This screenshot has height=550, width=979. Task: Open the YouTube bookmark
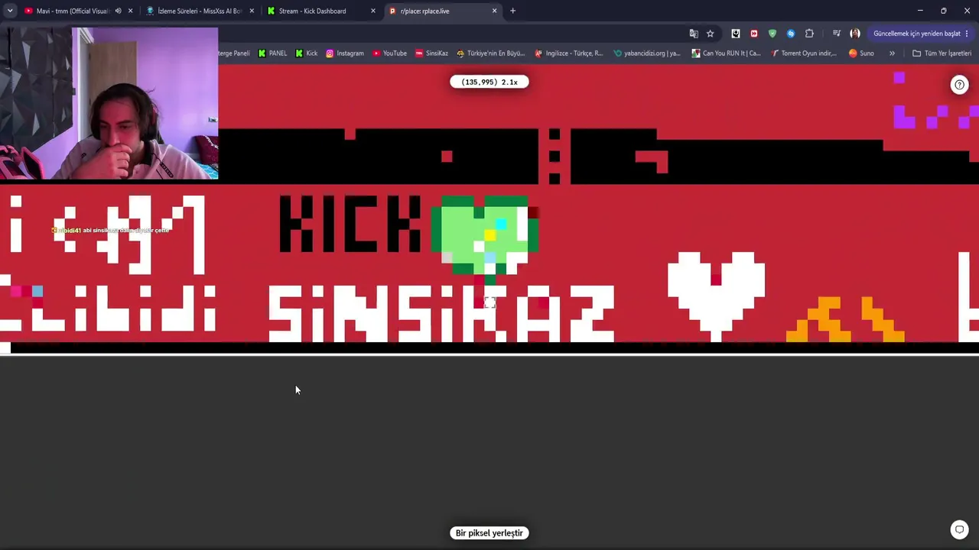[x=390, y=53]
